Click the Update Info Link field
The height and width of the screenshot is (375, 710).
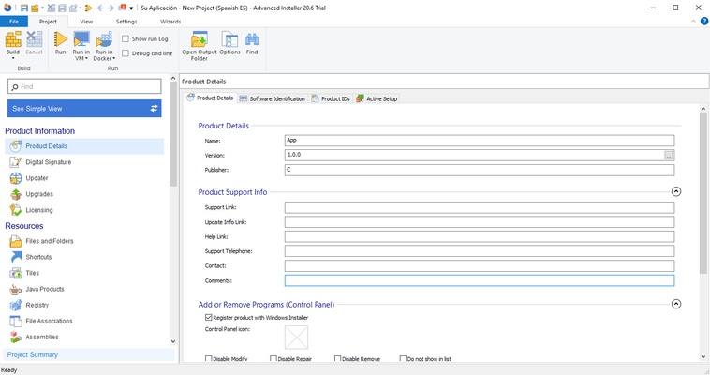pos(480,222)
